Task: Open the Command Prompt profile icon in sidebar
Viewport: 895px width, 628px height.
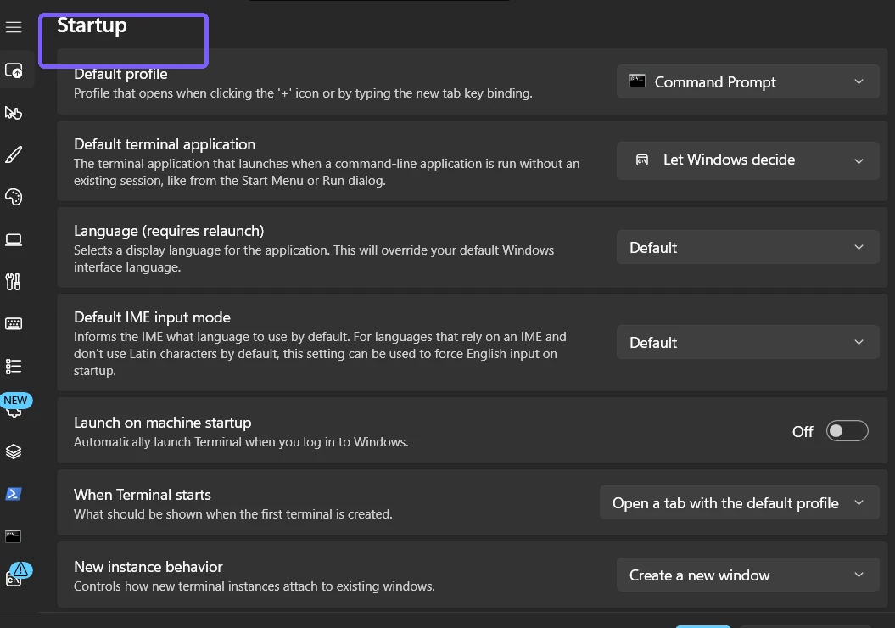Action: click(14, 536)
